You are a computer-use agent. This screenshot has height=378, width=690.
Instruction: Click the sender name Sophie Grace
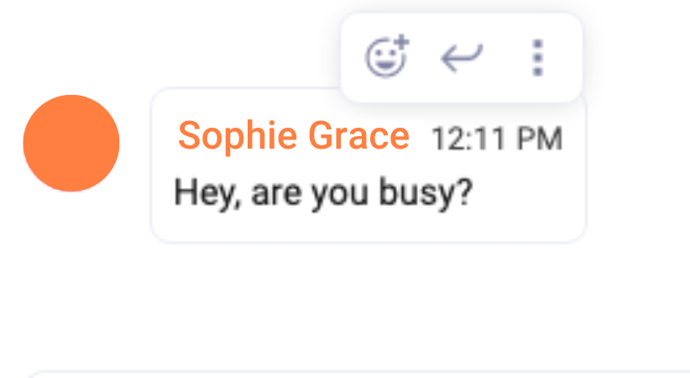[x=294, y=136]
